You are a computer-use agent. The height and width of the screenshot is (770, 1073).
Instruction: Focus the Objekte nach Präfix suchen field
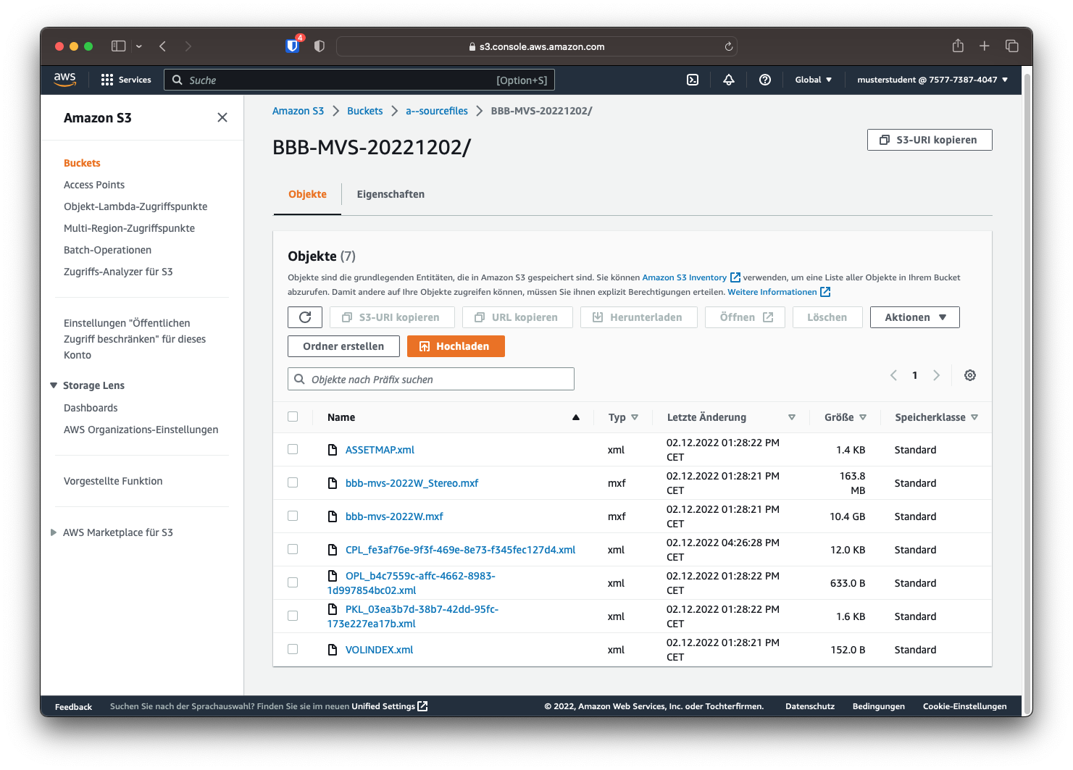coord(431,379)
